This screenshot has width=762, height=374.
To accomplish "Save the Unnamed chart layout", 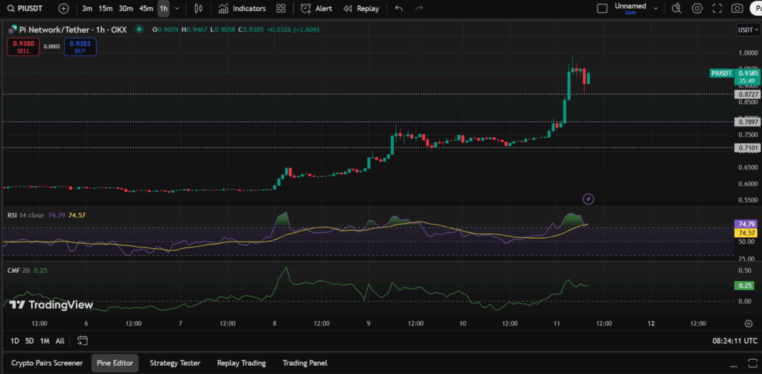I will (x=630, y=13).
